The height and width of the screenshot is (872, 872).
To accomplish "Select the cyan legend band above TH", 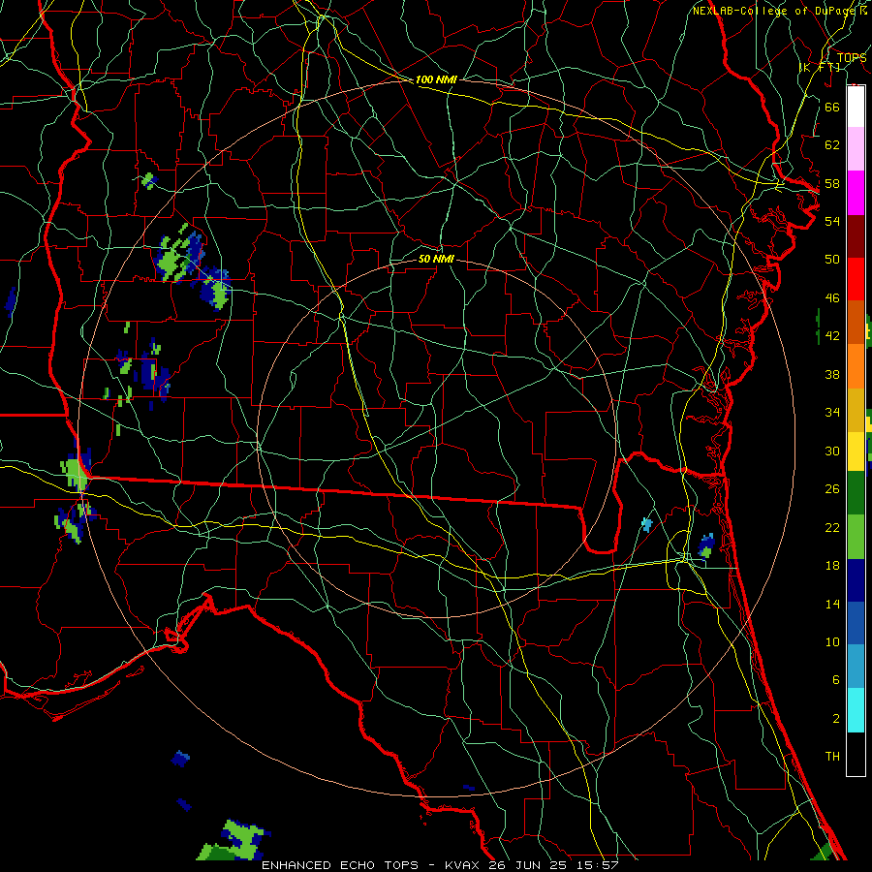I will point(856,710).
